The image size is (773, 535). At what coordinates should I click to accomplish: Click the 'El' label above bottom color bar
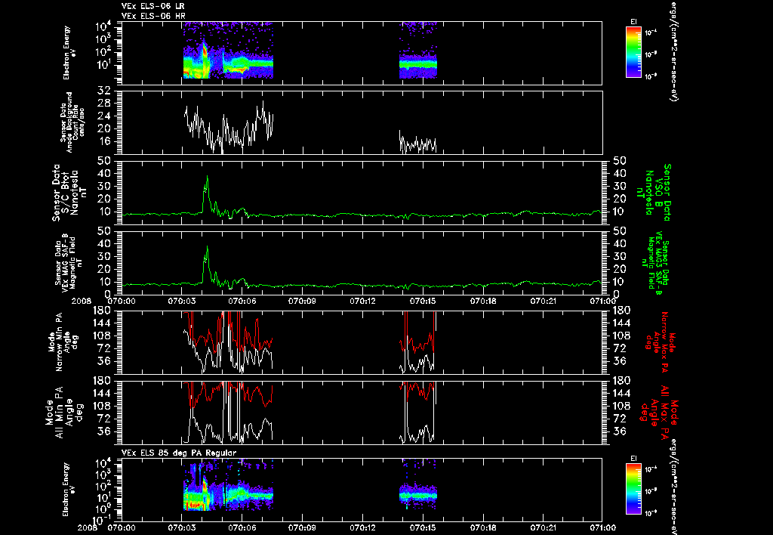point(633,459)
